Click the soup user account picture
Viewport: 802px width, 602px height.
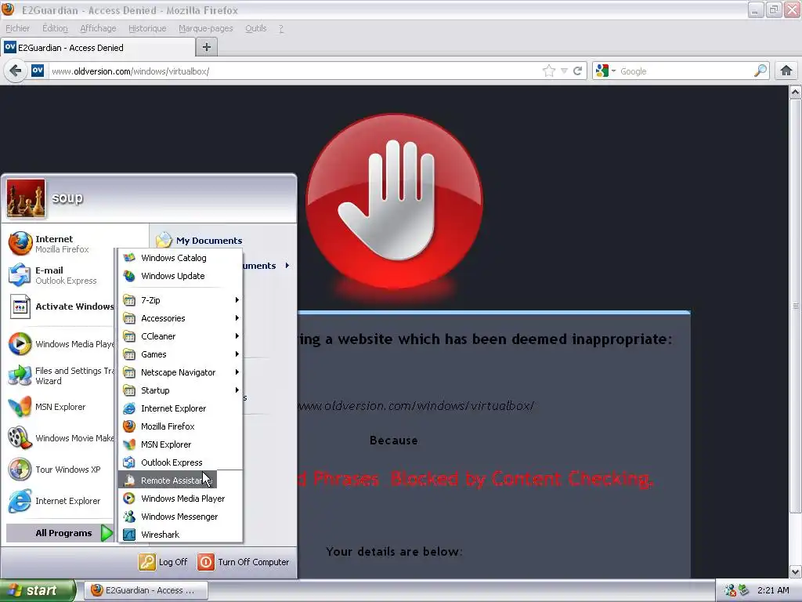tap(26, 198)
